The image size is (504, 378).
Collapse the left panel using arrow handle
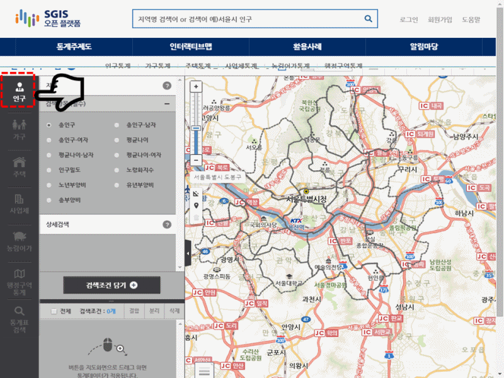187,253
